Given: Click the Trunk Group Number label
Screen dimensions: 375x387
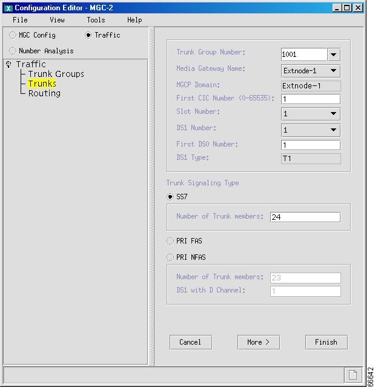Looking at the screenshot, I should [211, 52].
